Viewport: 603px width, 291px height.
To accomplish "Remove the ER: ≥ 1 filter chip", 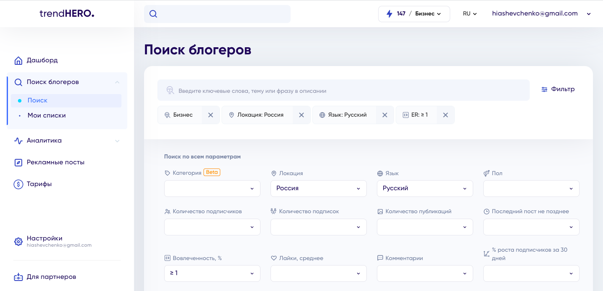I will 446,115.
